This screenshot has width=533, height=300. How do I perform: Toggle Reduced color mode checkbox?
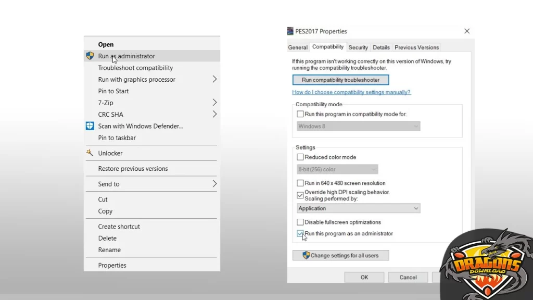pyautogui.click(x=300, y=157)
